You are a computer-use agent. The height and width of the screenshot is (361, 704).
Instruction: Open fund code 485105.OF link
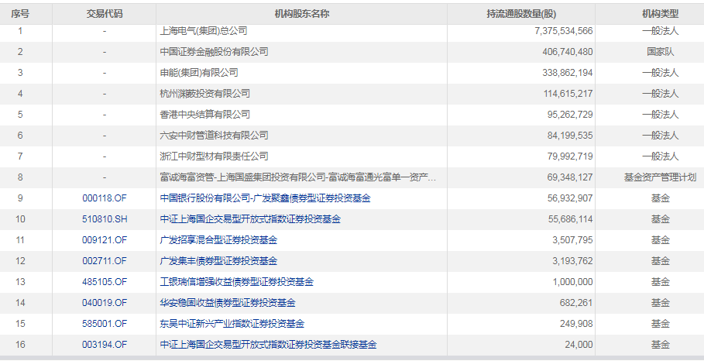pyautogui.click(x=105, y=282)
